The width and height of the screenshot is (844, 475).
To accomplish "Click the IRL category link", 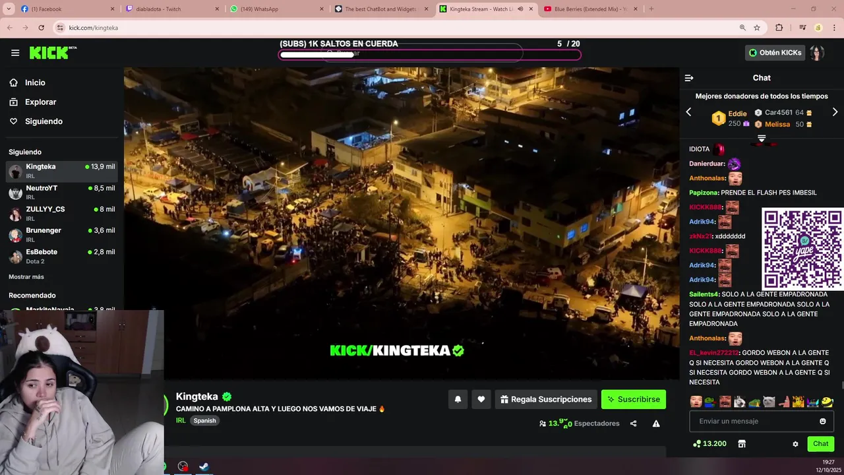I will tap(181, 420).
